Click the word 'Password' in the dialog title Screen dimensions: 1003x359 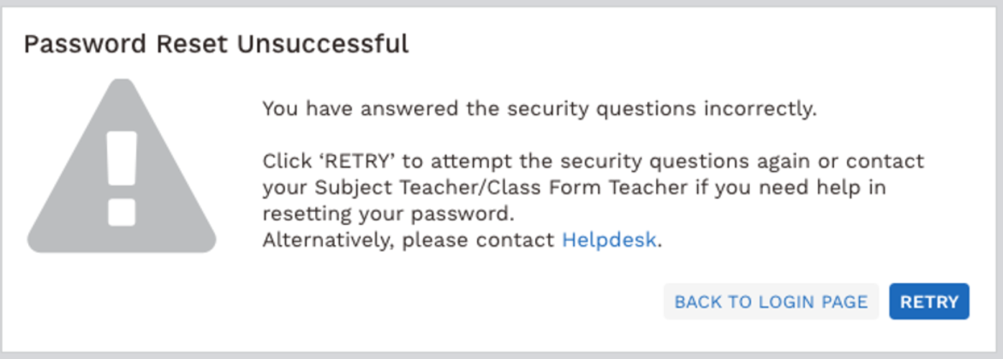pos(76,45)
